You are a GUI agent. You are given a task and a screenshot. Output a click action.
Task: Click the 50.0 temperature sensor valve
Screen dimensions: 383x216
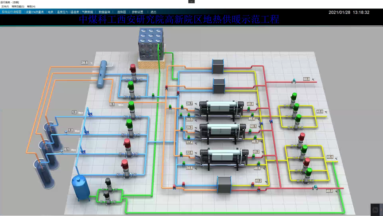(x=294, y=81)
